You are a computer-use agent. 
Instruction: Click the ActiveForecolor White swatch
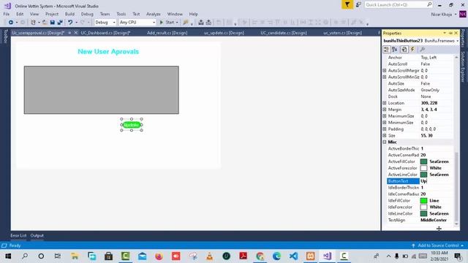(423, 168)
